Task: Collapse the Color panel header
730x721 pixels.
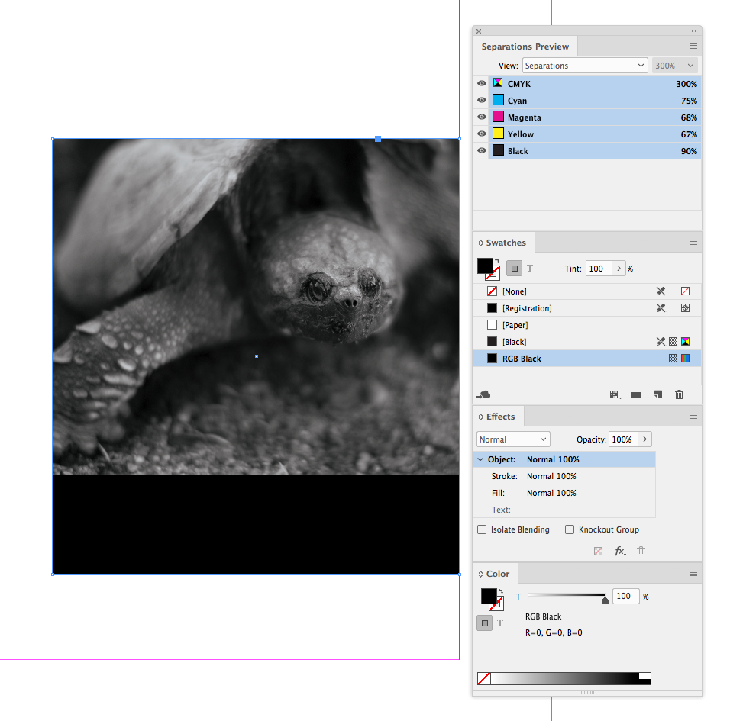Action: coord(480,573)
